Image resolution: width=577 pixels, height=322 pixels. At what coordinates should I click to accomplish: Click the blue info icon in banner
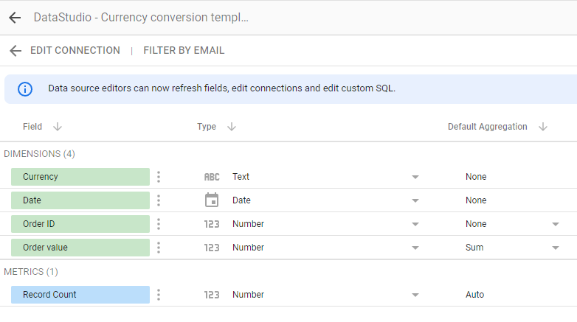point(25,89)
